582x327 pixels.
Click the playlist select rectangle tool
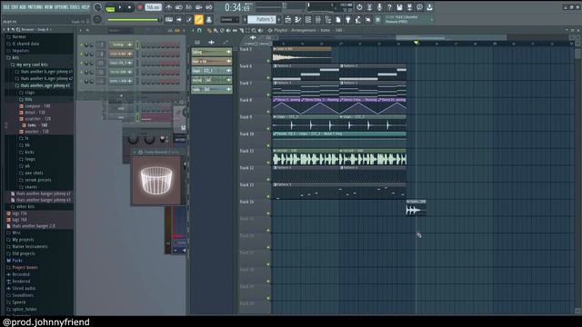(247, 30)
